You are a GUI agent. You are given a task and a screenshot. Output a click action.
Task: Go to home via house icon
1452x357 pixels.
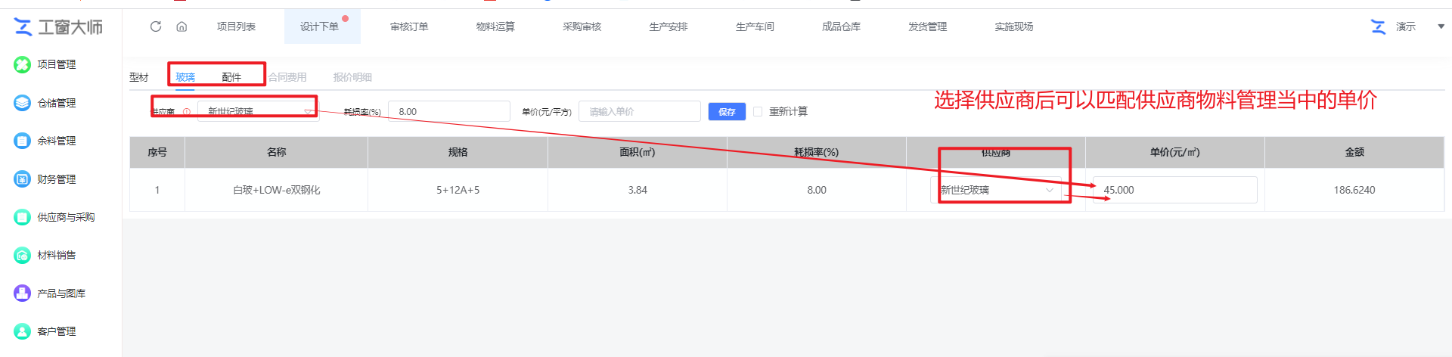tap(181, 26)
